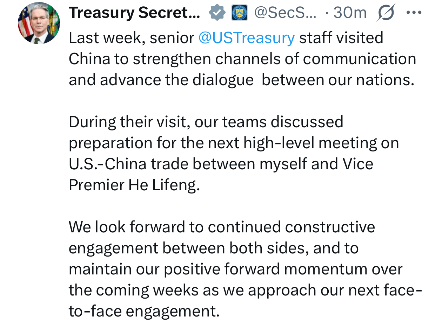Click the 'Premier He Lifeng.' text
Viewport: 442px width, 327px height.
tap(134, 185)
